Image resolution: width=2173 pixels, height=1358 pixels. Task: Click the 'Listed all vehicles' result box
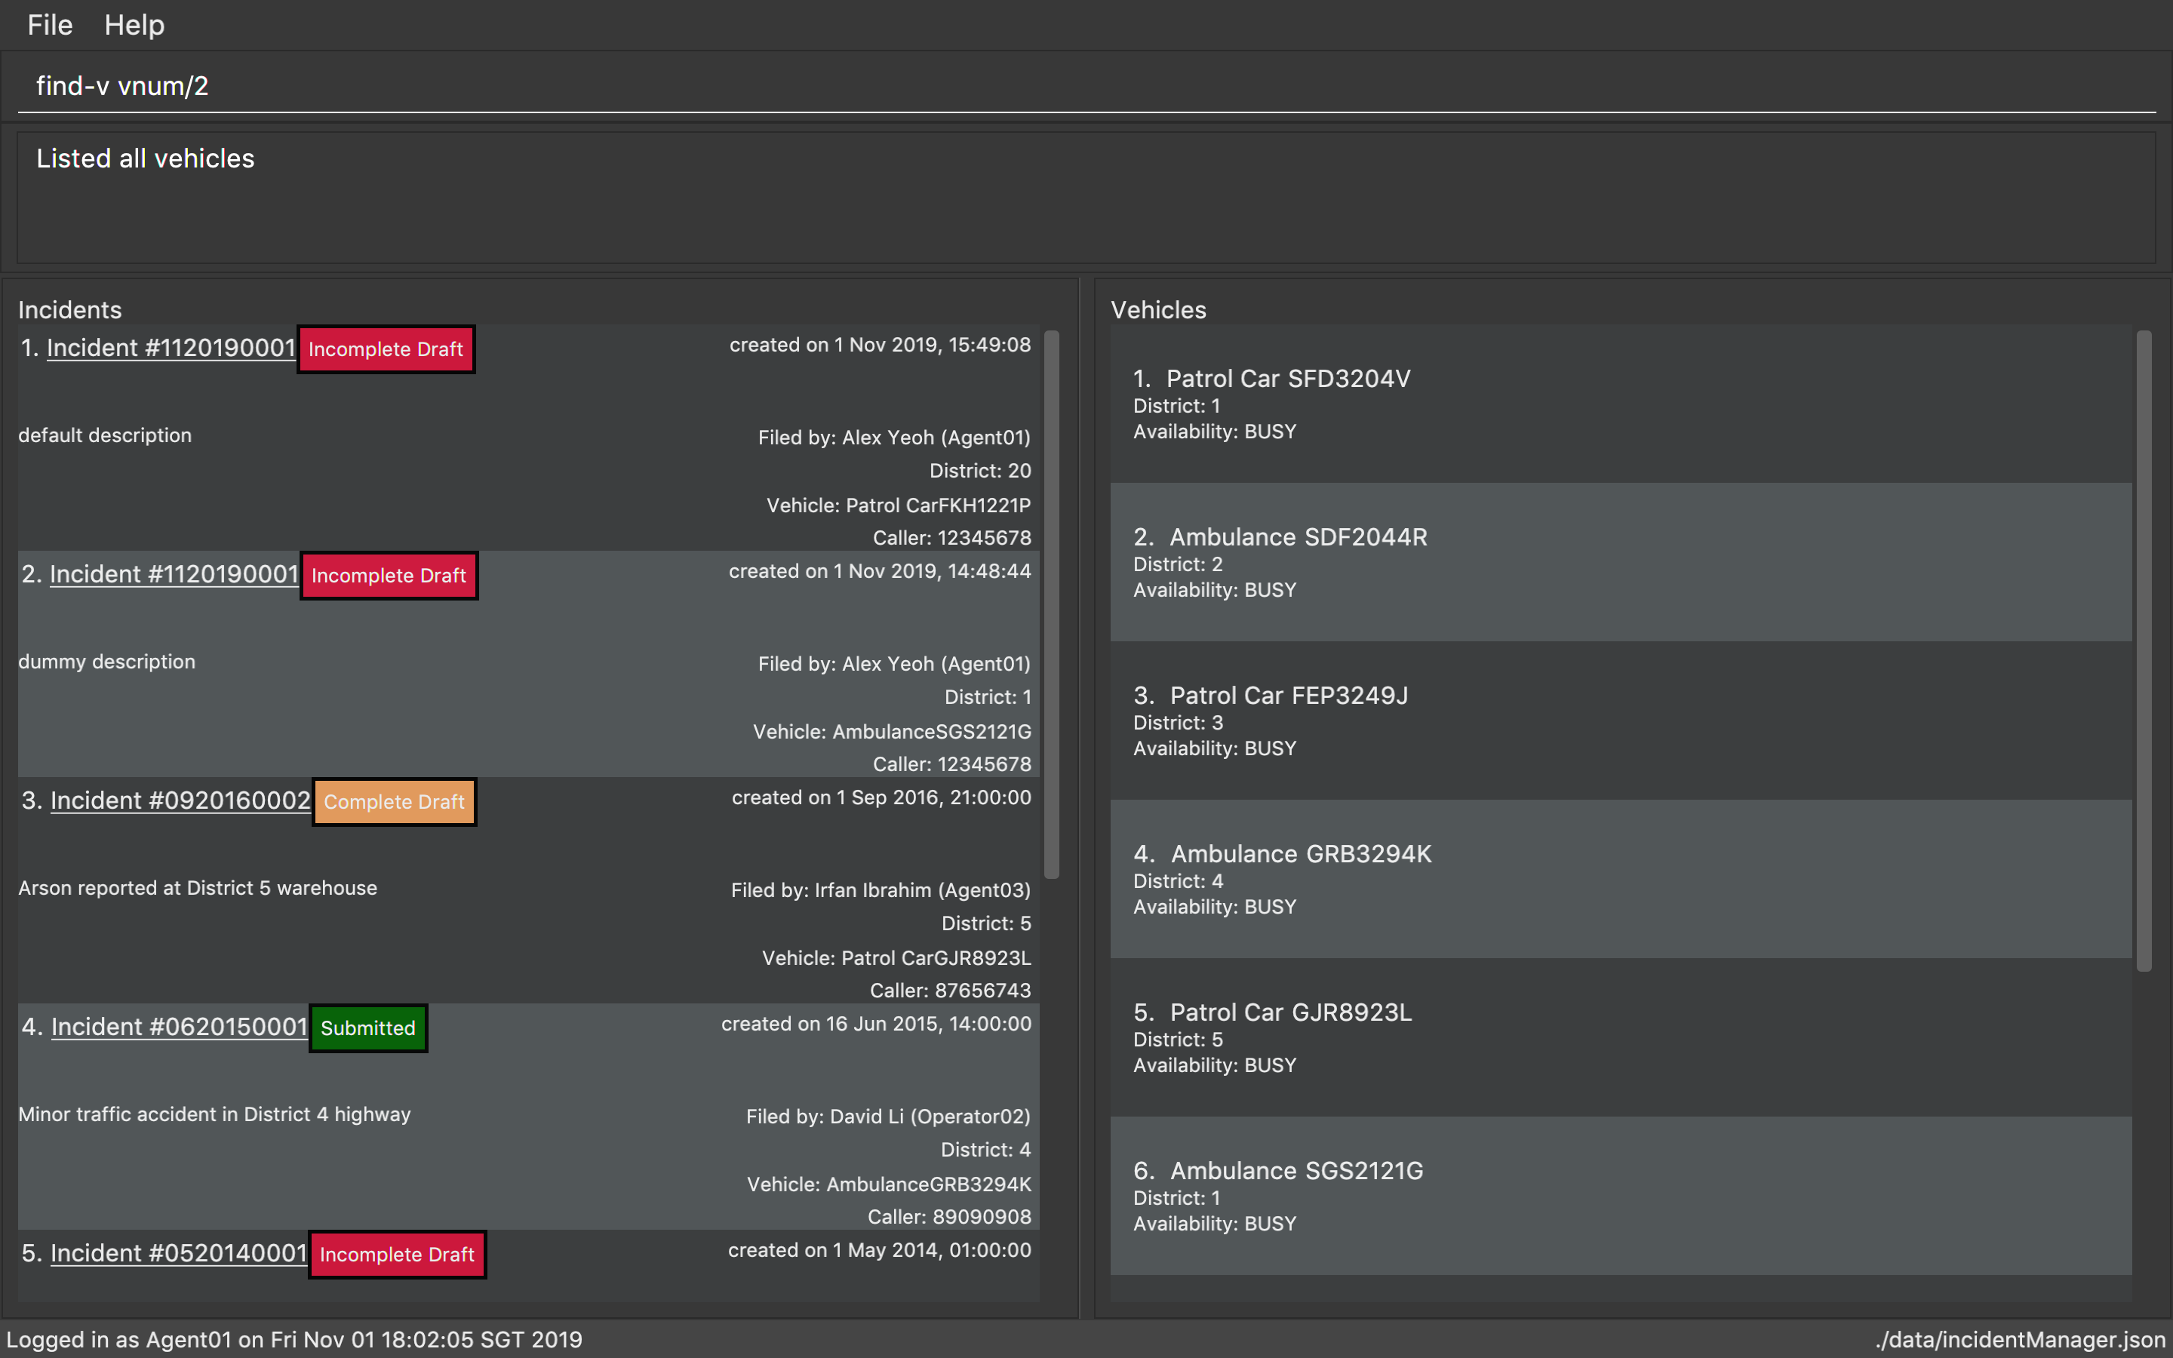[x=1086, y=198]
